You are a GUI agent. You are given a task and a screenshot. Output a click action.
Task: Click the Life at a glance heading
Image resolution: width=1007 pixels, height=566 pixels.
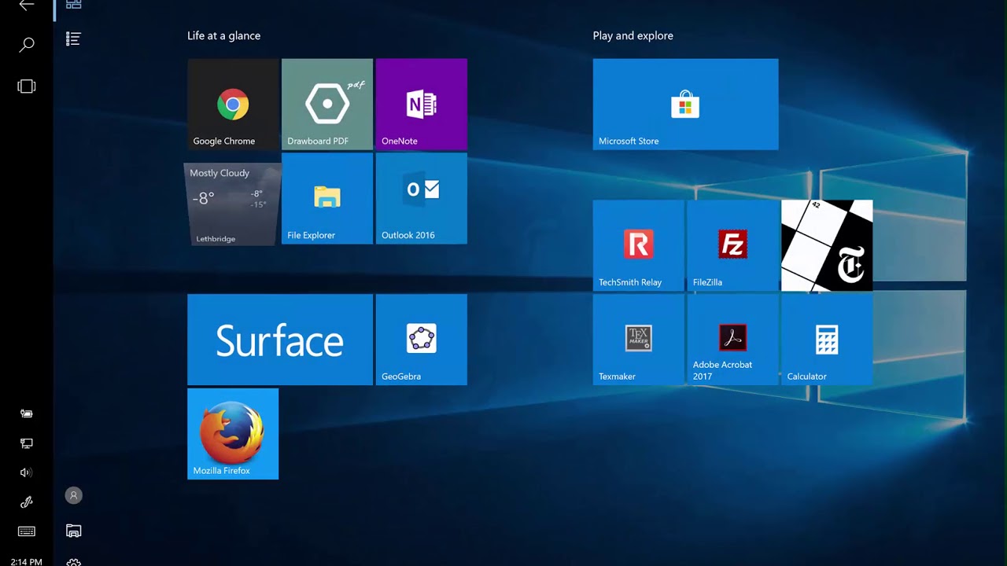click(223, 35)
